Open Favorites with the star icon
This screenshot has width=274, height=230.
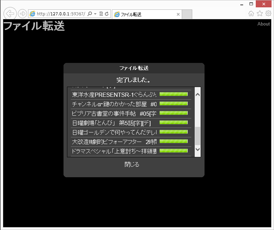click(x=260, y=14)
